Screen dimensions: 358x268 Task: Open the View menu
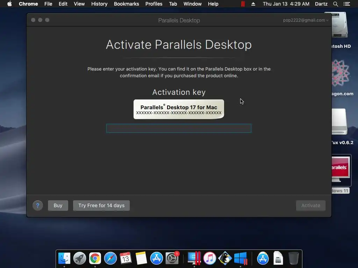click(x=79, y=4)
